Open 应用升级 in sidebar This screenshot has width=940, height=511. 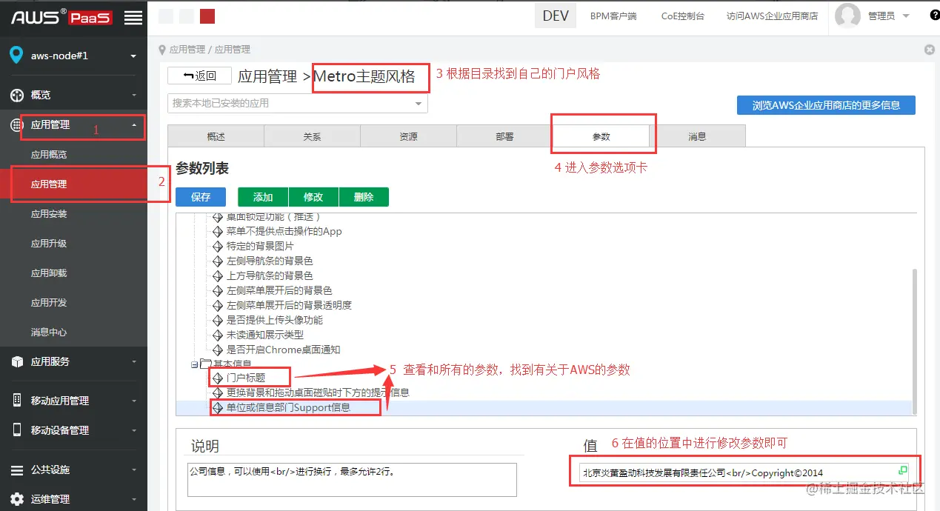point(49,244)
